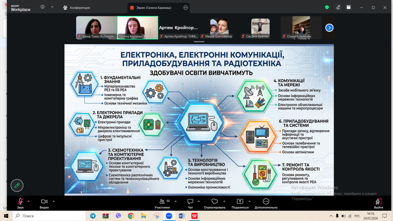Expand share options arrow next to Поделиться
The height and width of the screenshot is (221, 393).
249,201
